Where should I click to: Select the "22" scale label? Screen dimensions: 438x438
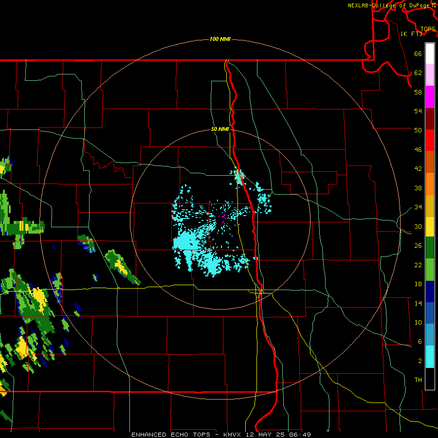[x=418, y=265]
